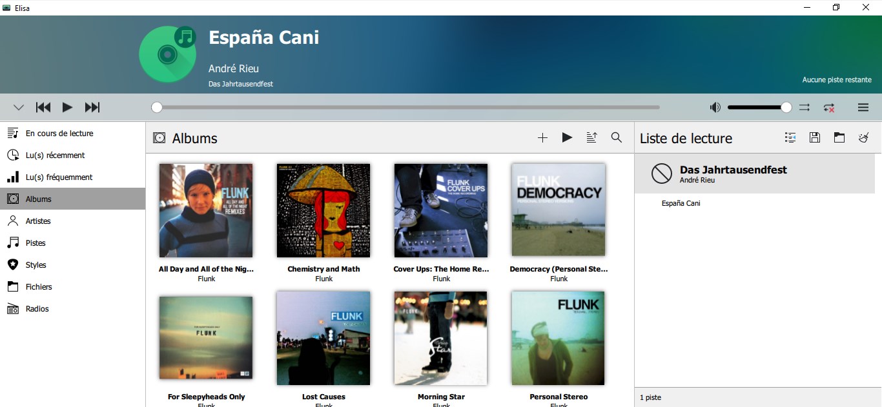882x407 pixels.
Task: Open the Pistes view
Action: coord(72,243)
